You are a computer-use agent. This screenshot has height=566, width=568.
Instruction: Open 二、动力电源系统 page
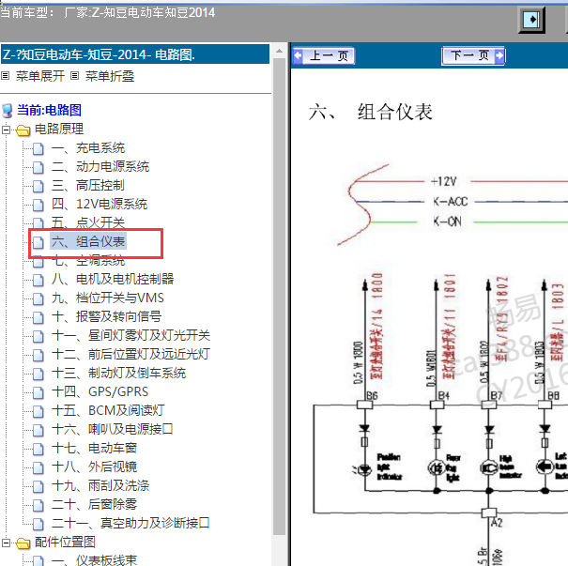[x=100, y=167]
